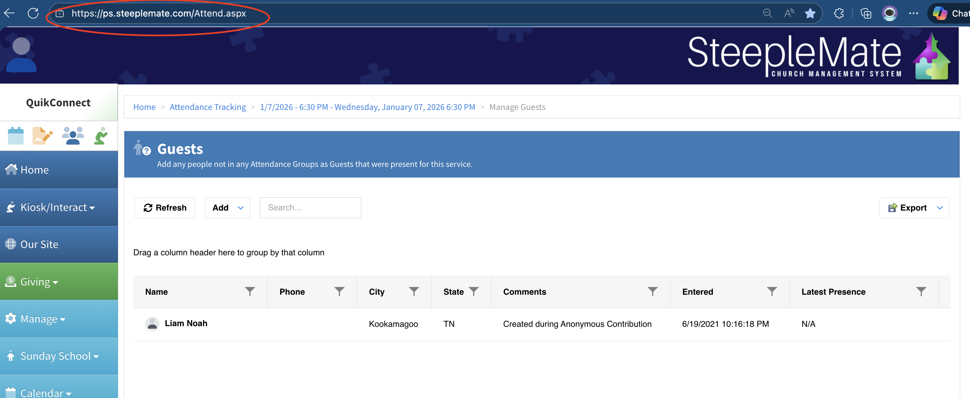Click the Latest Presence filter funnel

click(921, 291)
